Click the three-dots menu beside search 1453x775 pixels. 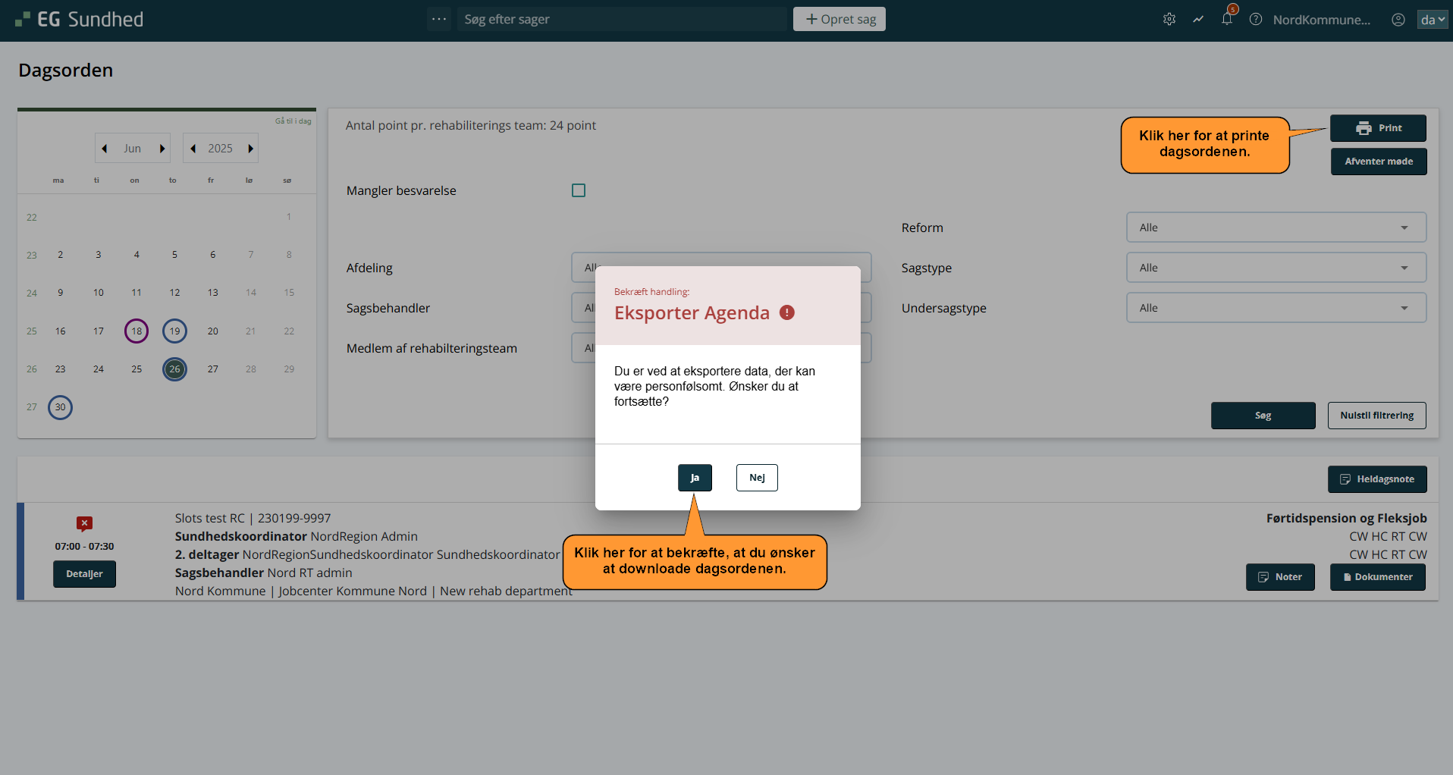point(439,19)
